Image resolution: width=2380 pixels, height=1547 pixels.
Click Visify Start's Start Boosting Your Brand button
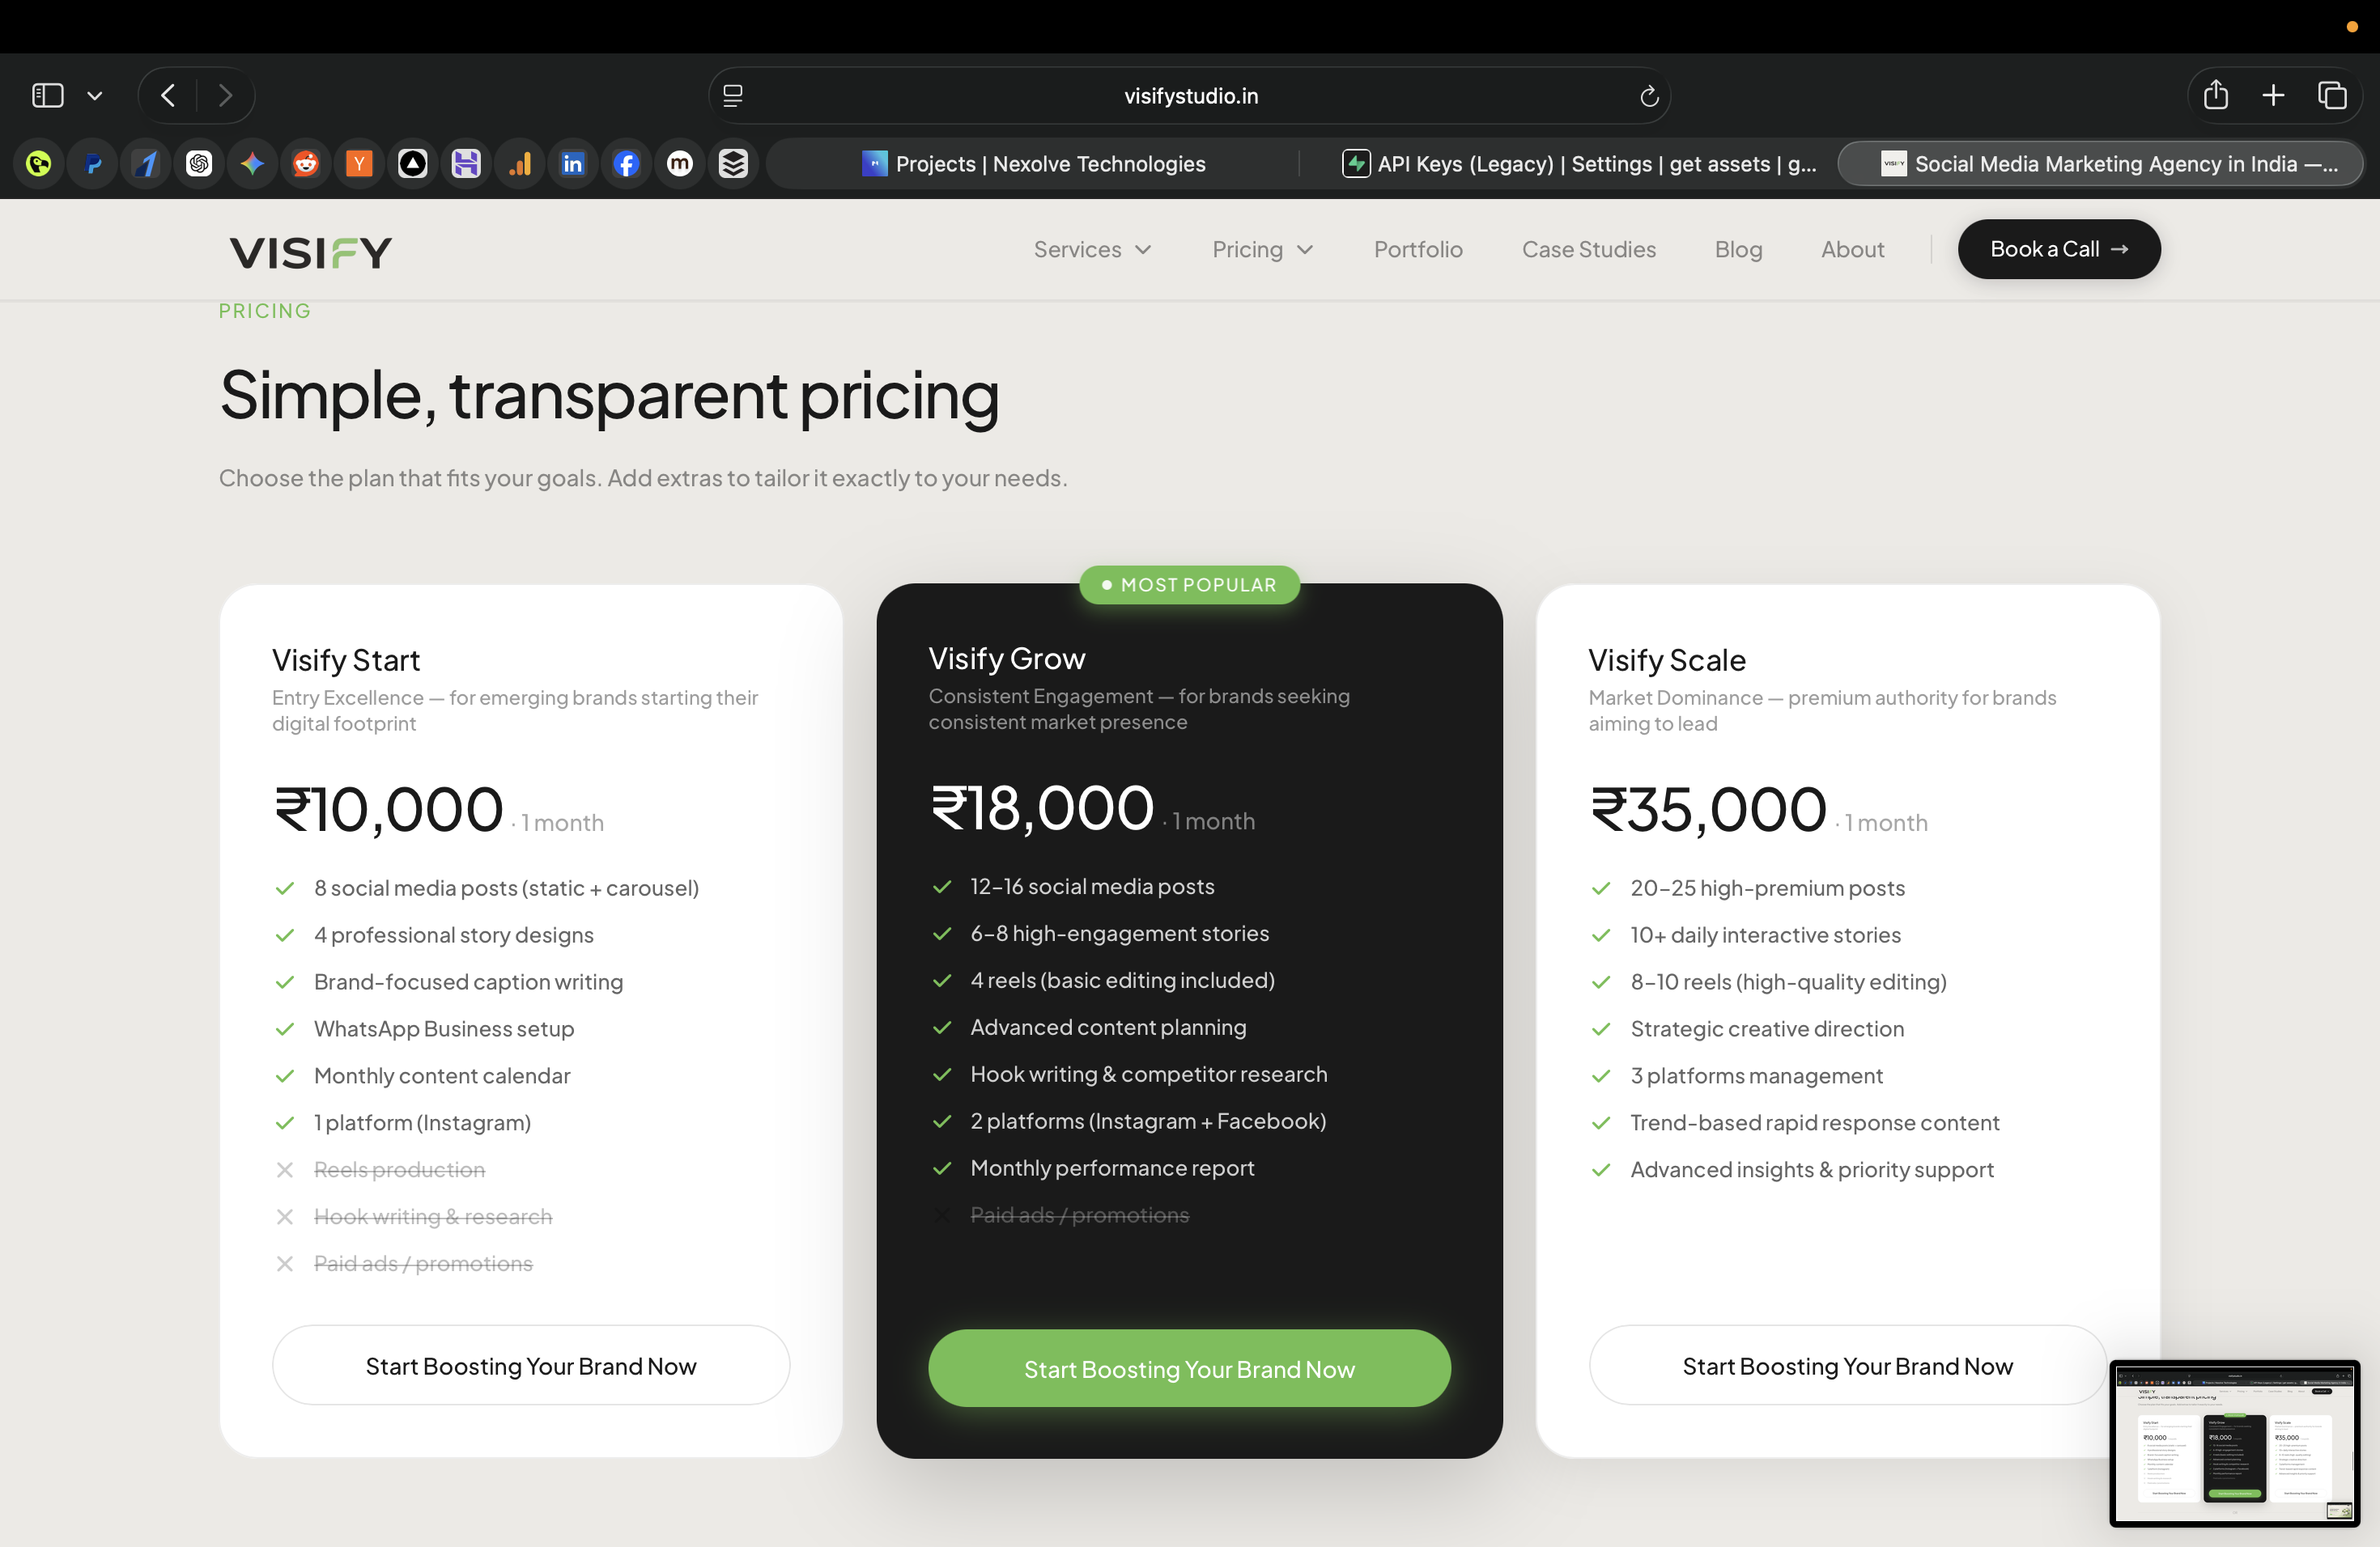(x=531, y=1365)
